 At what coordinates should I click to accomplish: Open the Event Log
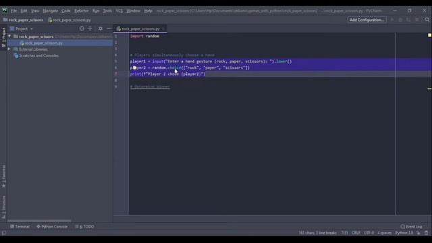[411, 227]
